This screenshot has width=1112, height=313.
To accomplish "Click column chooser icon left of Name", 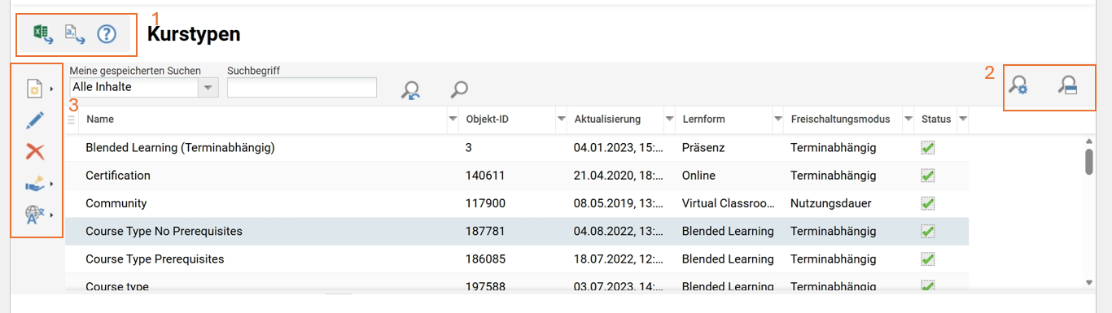I will 72,120.
